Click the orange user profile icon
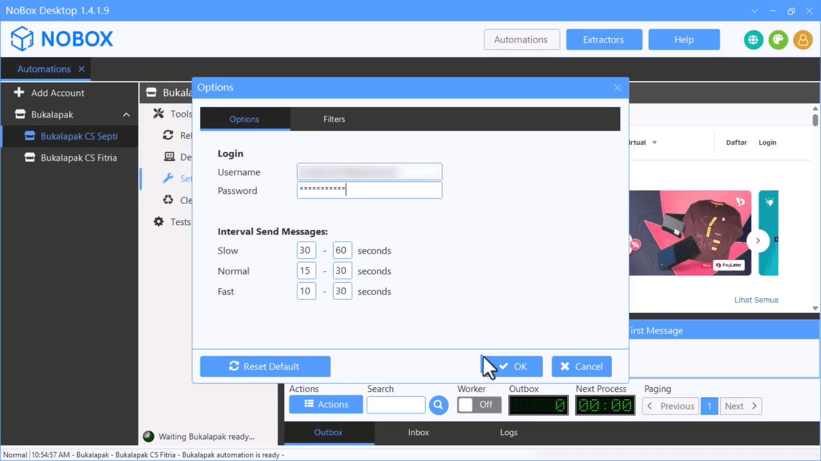The width and height of the screenshot is (821, 461). coord(802,40)
